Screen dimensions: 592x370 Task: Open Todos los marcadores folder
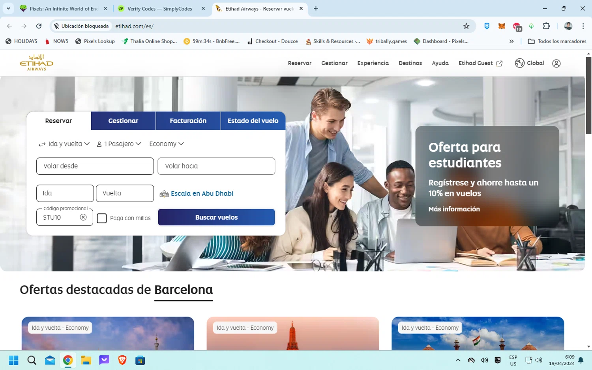tap(557, 41)
